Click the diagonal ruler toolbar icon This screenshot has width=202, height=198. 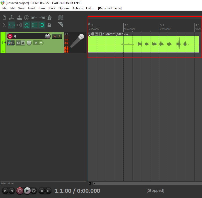tap(61, 25)
